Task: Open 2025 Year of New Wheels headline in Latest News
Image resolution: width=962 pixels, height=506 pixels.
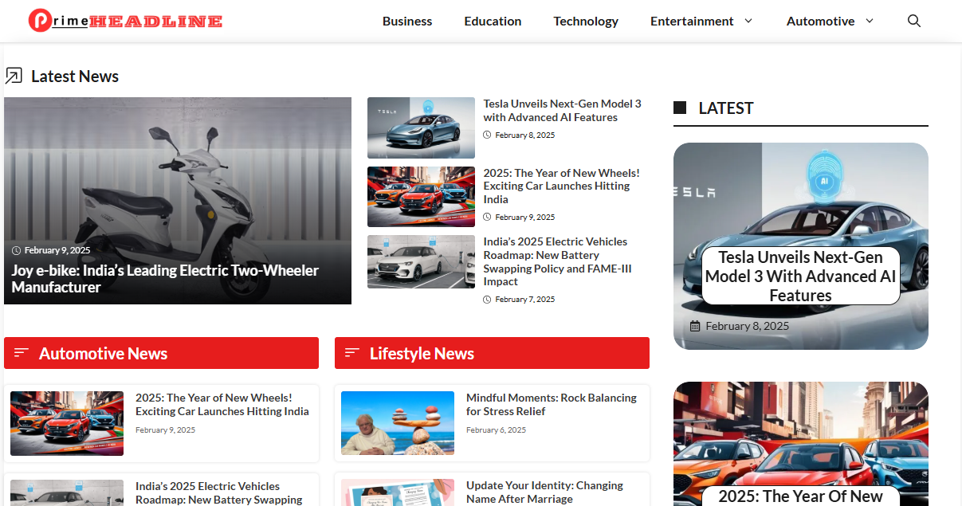Action: 561,186
